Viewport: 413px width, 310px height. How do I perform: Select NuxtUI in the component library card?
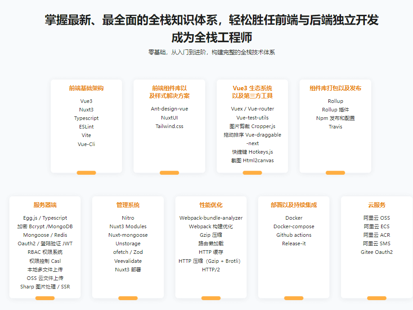click(170, 117)
